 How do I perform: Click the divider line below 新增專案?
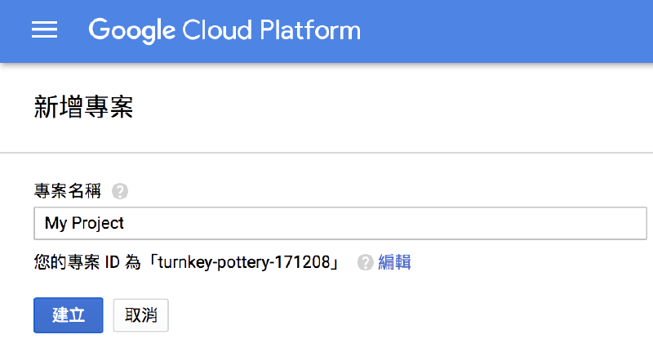(x=326, y=153)
